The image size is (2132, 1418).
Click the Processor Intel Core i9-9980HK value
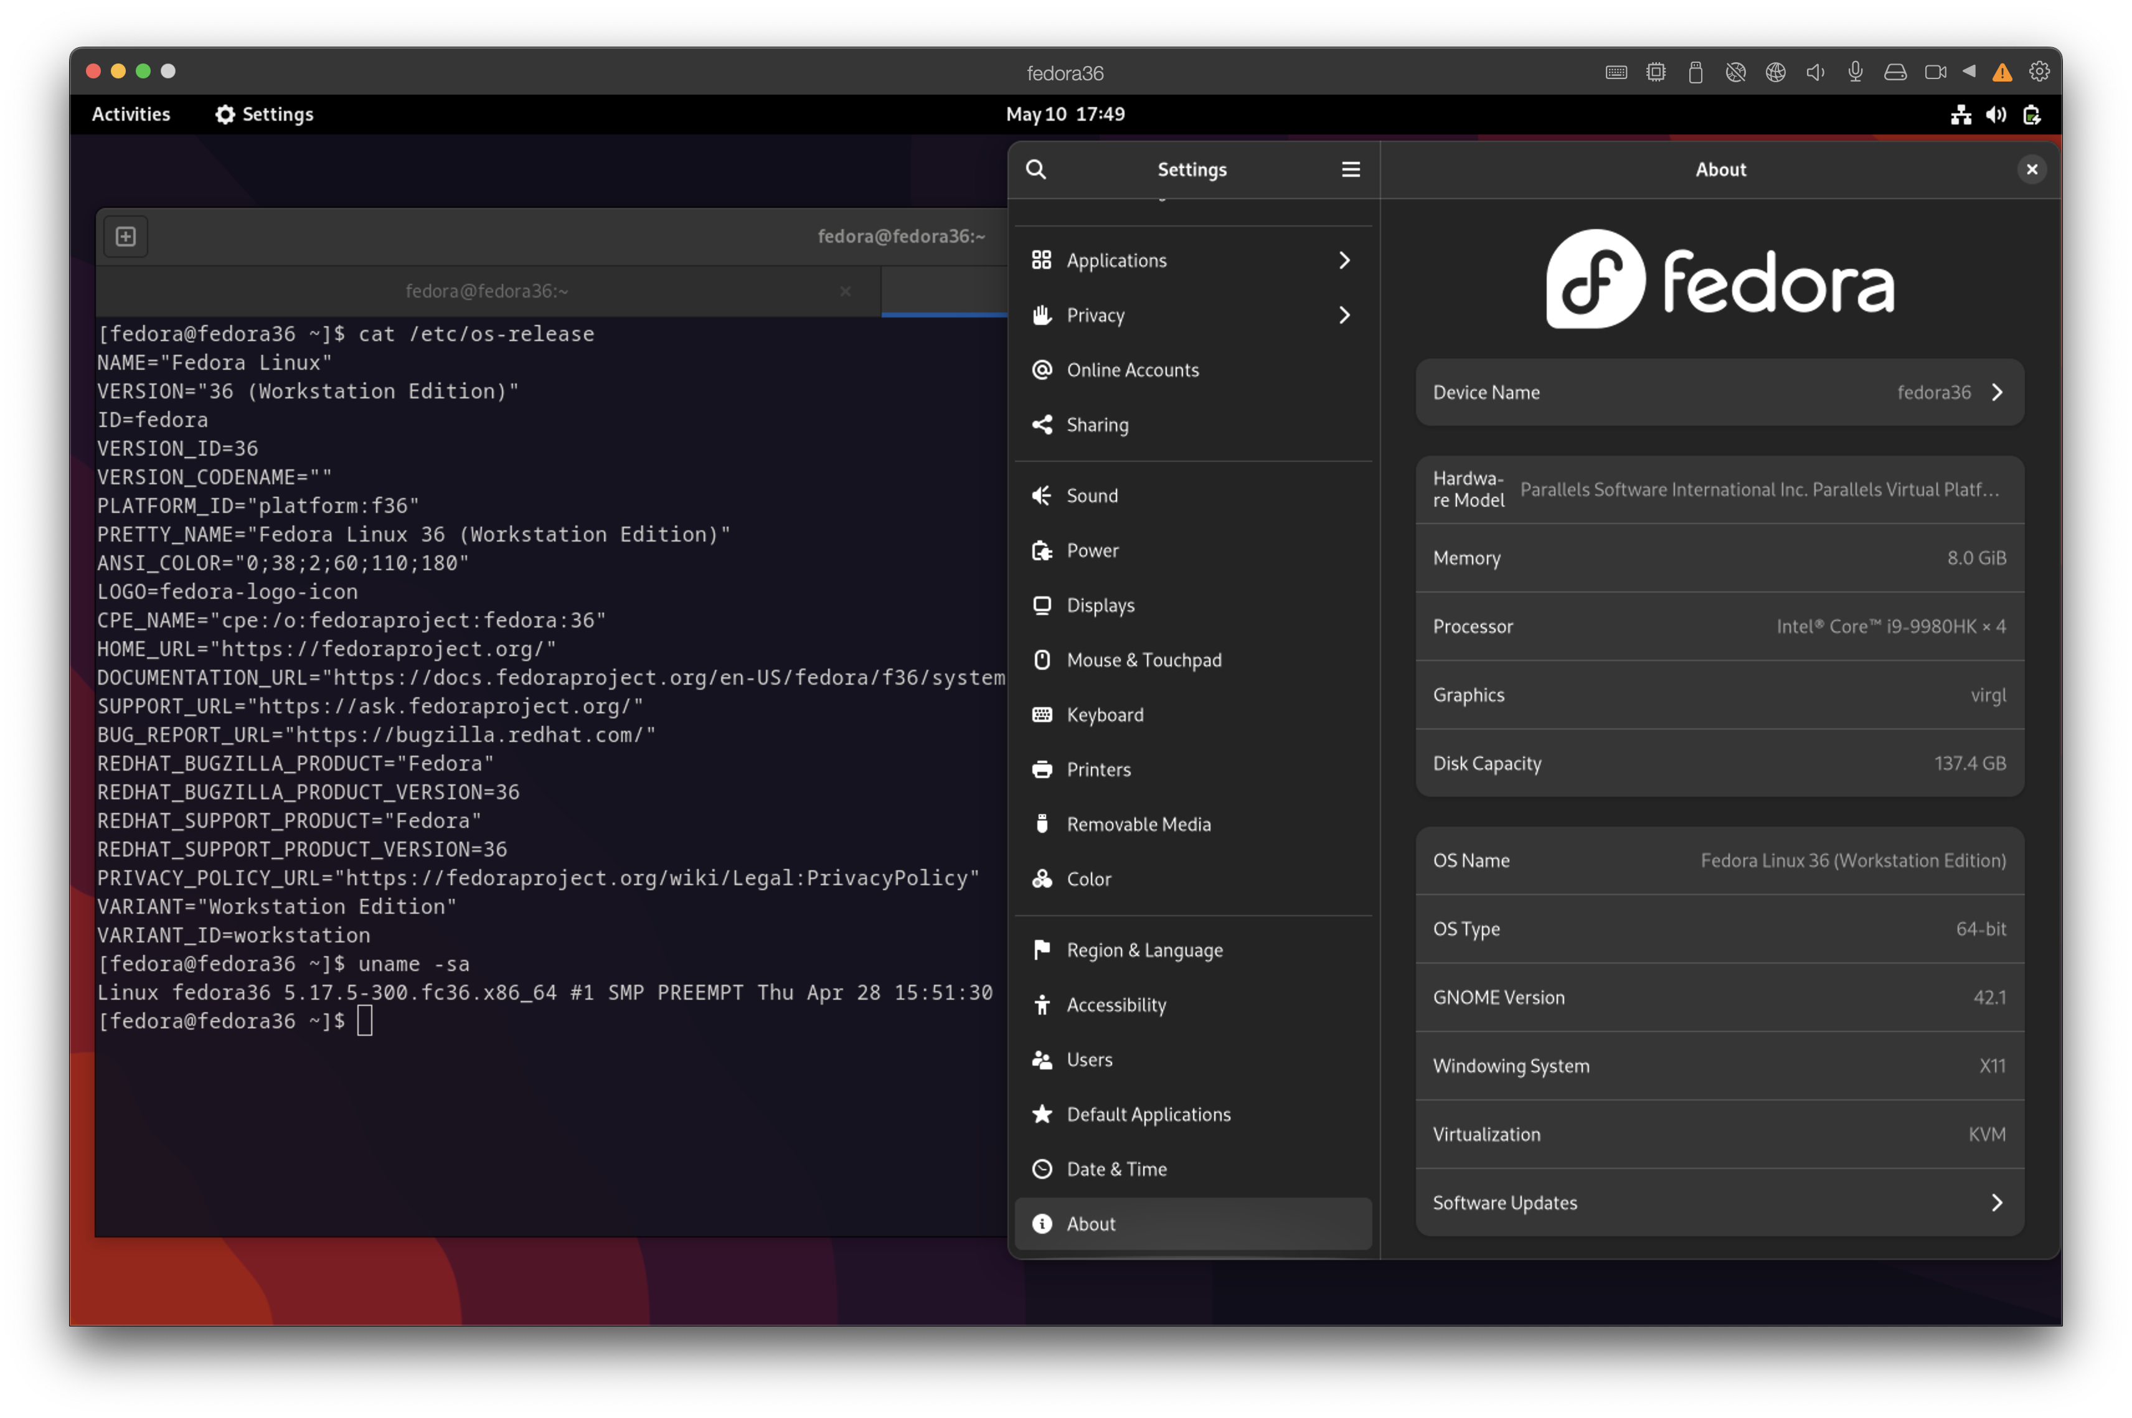[1890, 627]
